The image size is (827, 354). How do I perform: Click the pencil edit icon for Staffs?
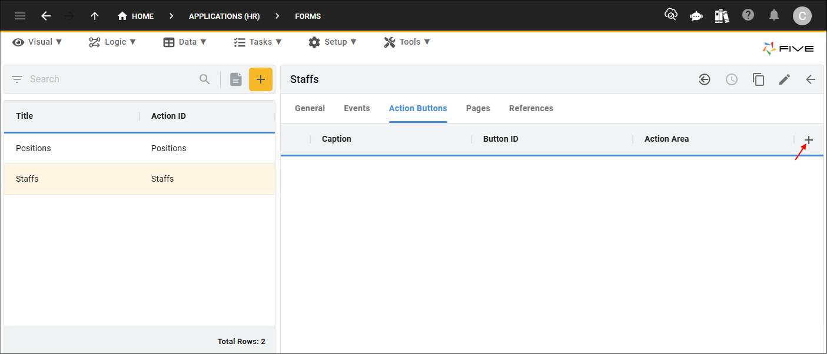pyautogui.click(x=785, y=79)
